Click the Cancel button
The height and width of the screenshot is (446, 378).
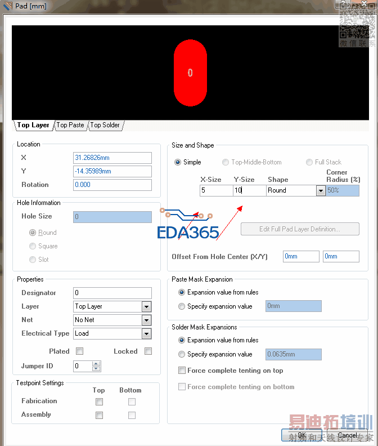[x=347, y=435]
